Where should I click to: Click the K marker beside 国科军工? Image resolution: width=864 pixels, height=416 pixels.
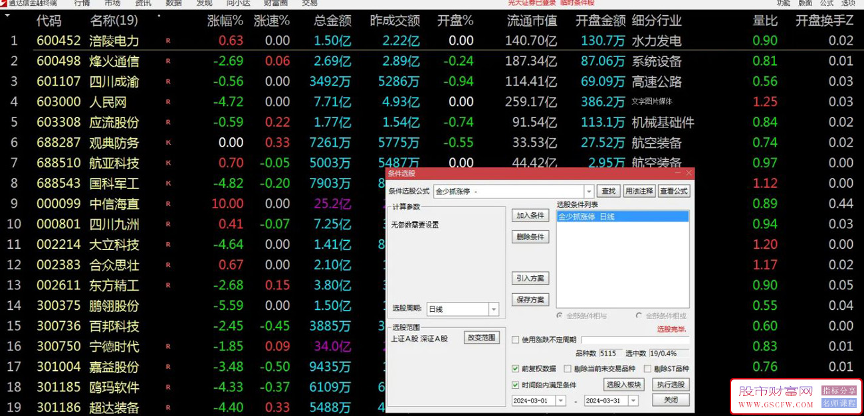click(168, 183)
